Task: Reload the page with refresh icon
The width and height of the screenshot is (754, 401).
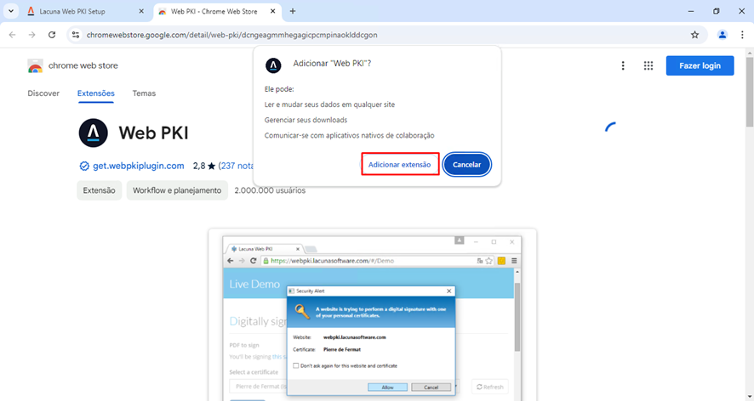Action: coord(52,35)
